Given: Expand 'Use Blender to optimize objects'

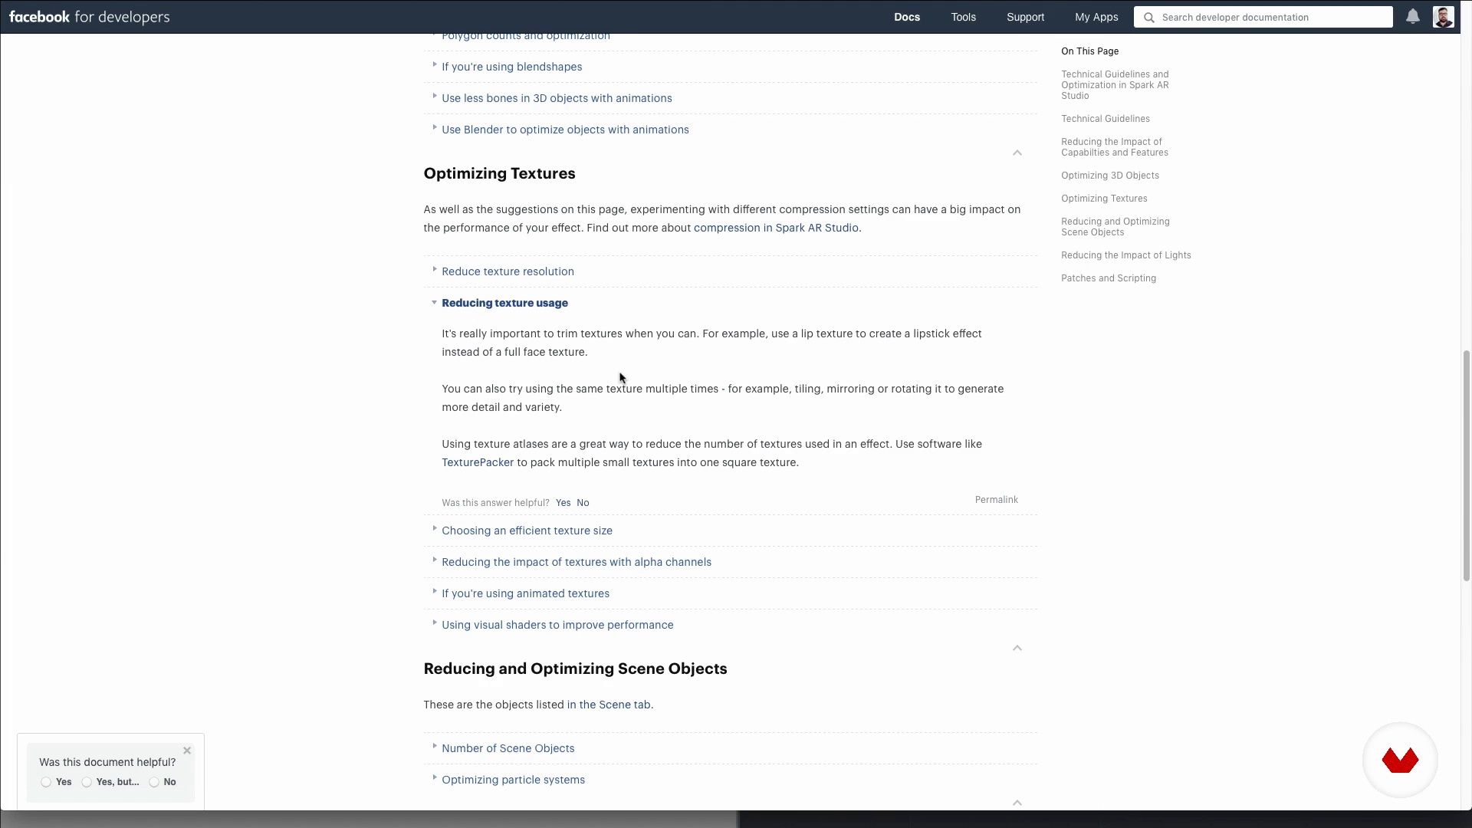Looking at the screenshot, I should point(565,130).
